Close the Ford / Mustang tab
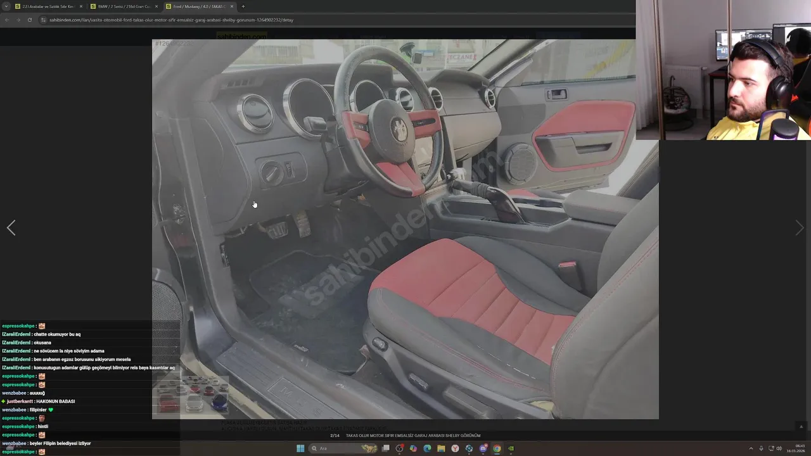Viewport: 811px width, 456px height. (232, 6)
